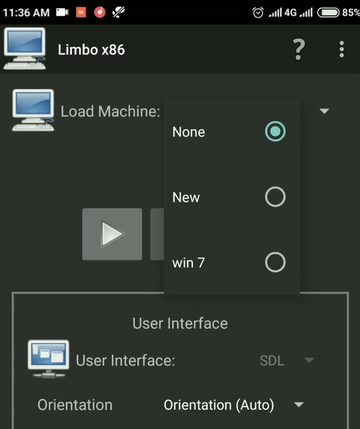Start the machine with play button

(x=112, y=234)
